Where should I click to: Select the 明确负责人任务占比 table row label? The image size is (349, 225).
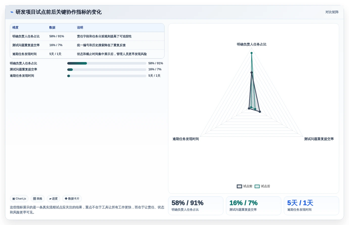coord(26,36)
